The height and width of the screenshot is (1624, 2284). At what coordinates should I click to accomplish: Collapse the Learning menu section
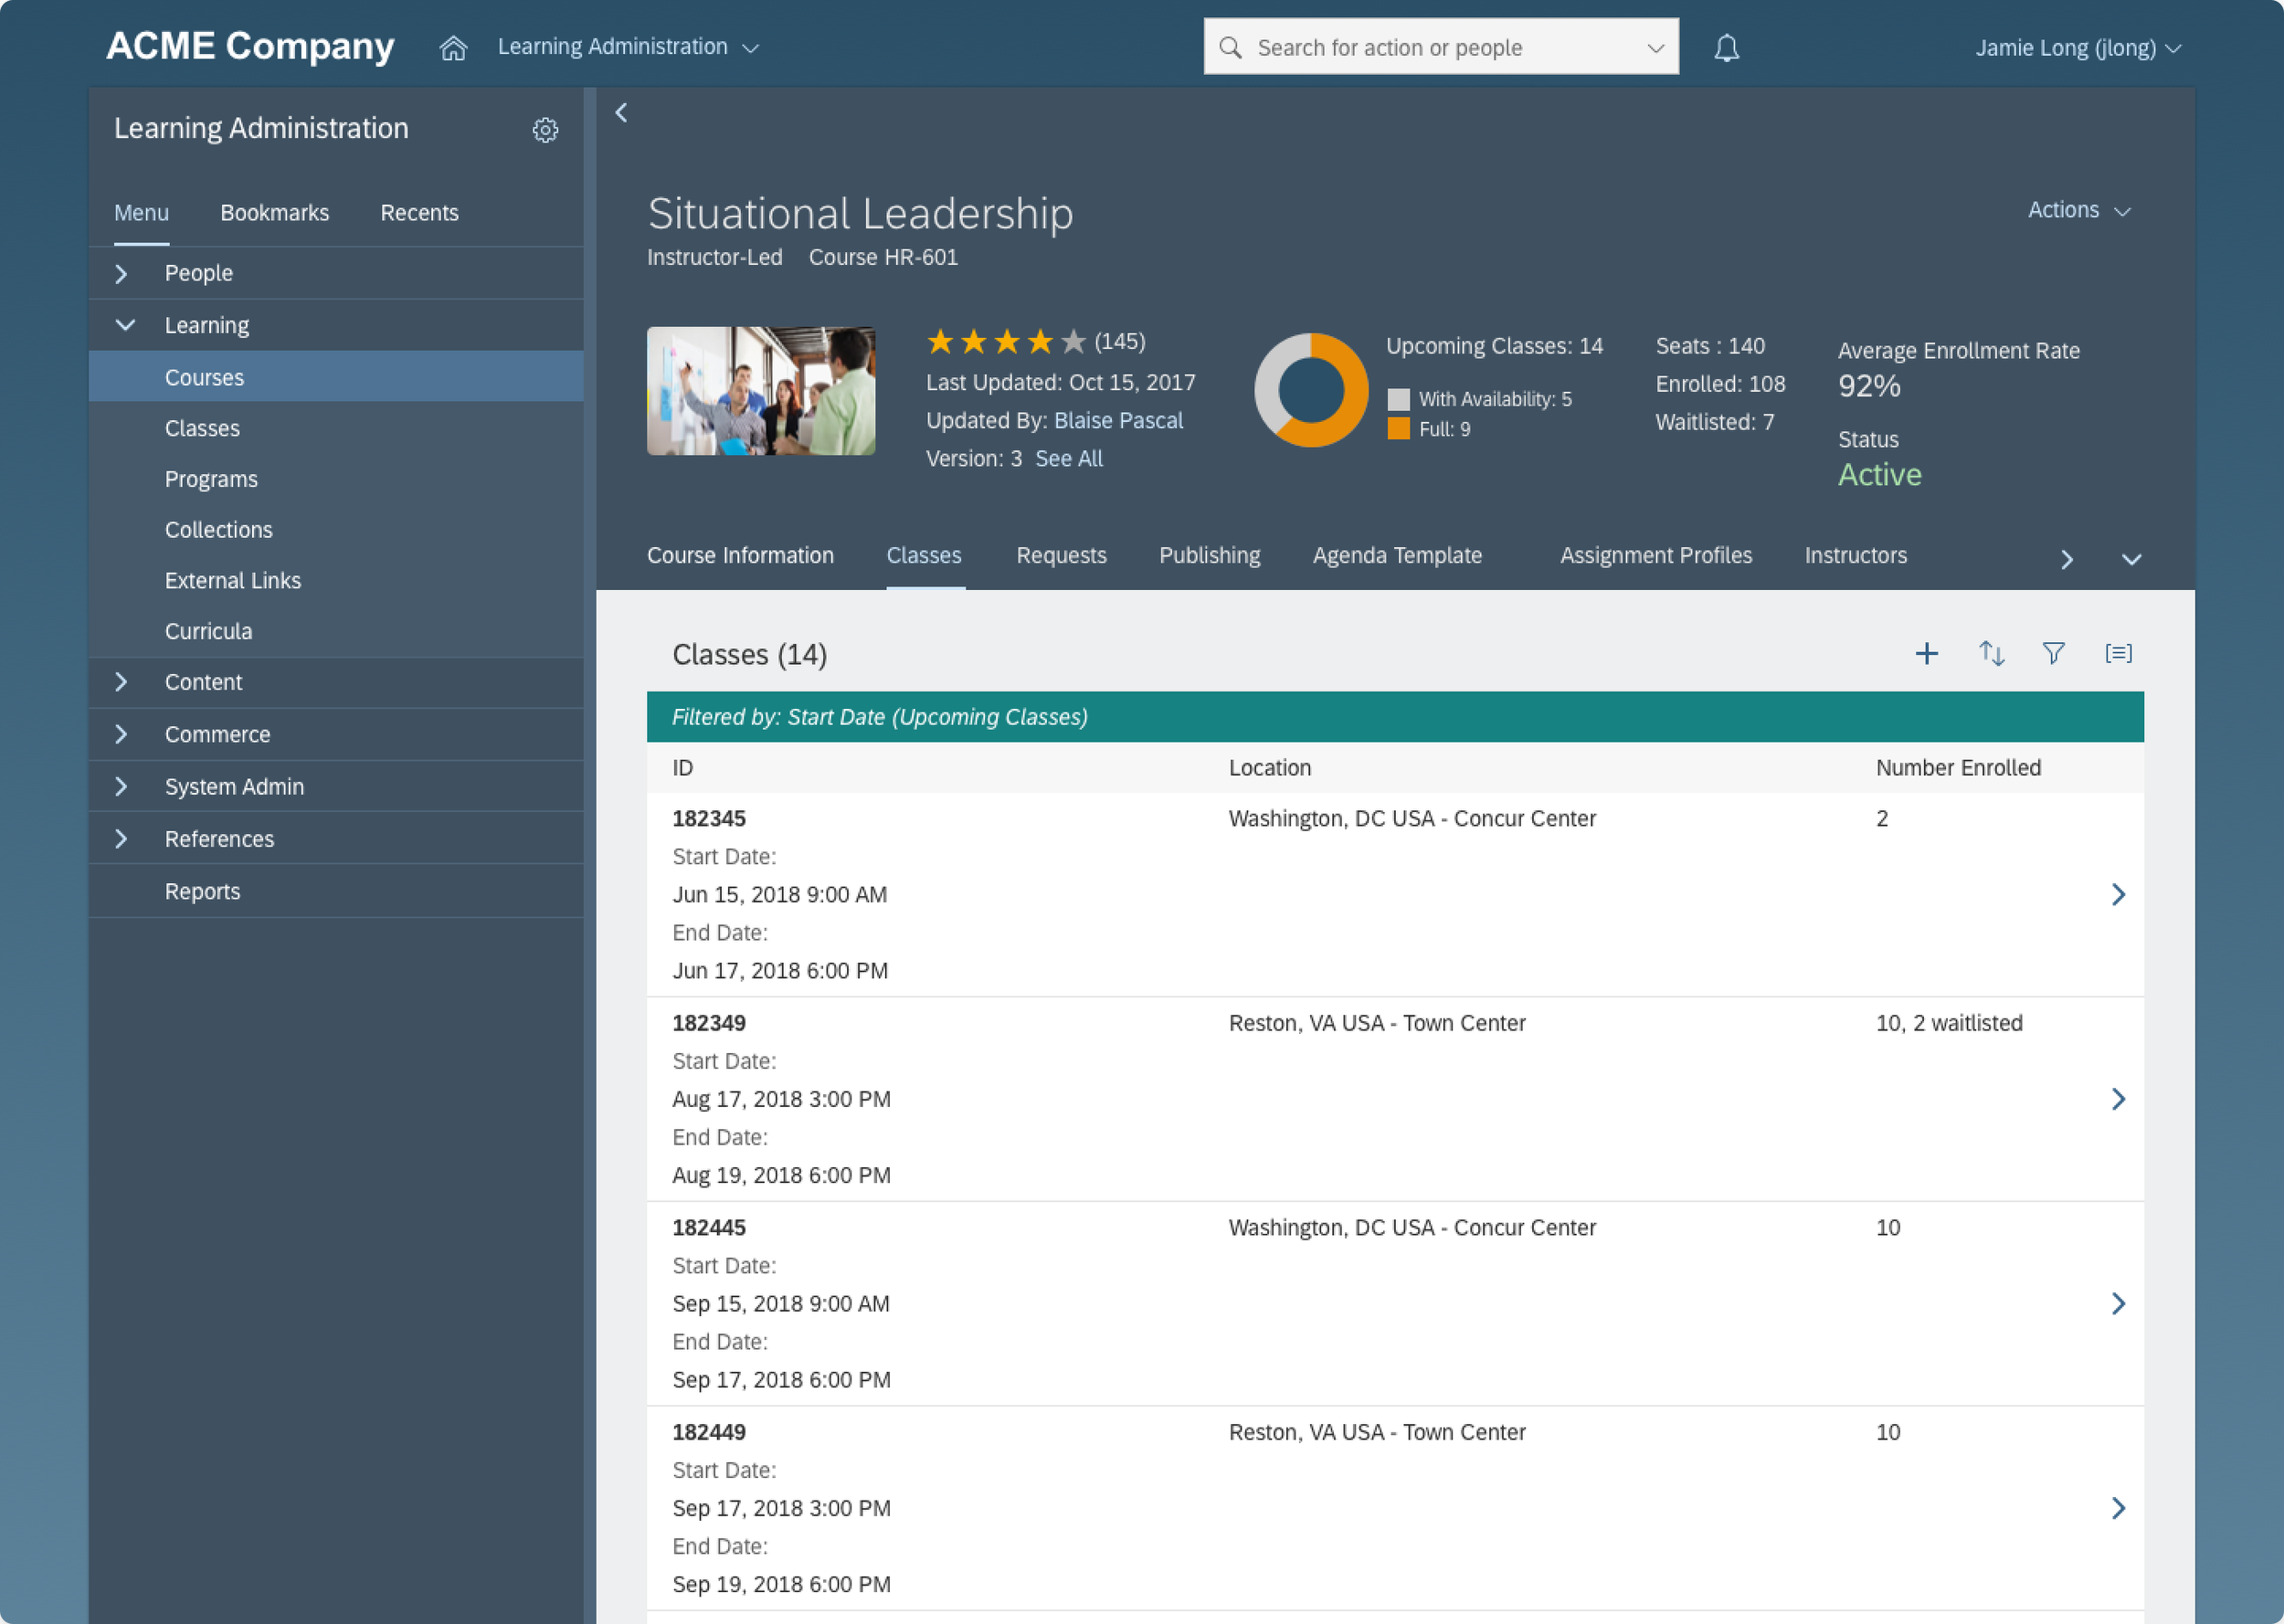point(125,325)
